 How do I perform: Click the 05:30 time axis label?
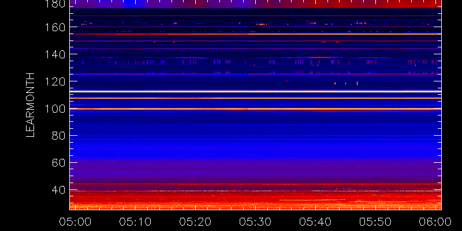point(256,222)
